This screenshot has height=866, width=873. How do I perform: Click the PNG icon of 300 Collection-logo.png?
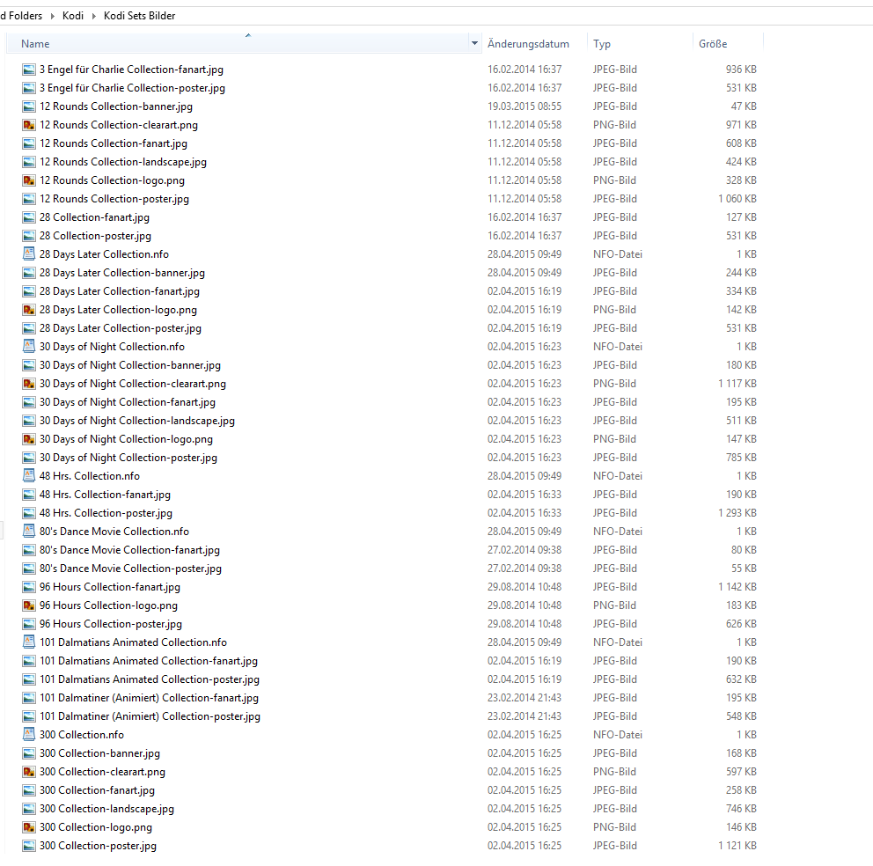29,827
